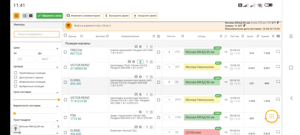Enable 'Проблемные позиции' filter
Image resolution: width=300 pixels, height=135 pixels.
click(x=16, y=73)
